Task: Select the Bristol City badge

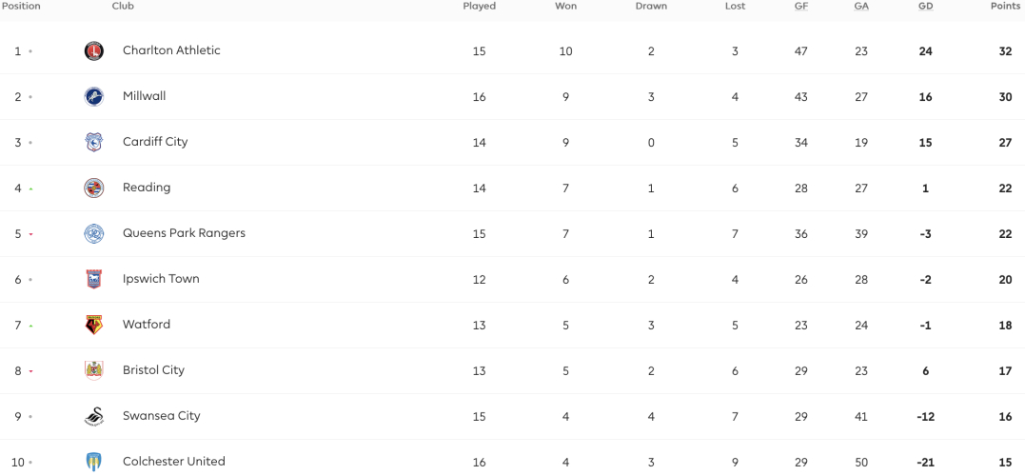Action: pos(94,370)
